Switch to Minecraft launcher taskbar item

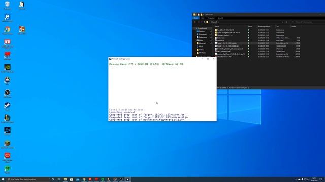(x=127, y=179)
